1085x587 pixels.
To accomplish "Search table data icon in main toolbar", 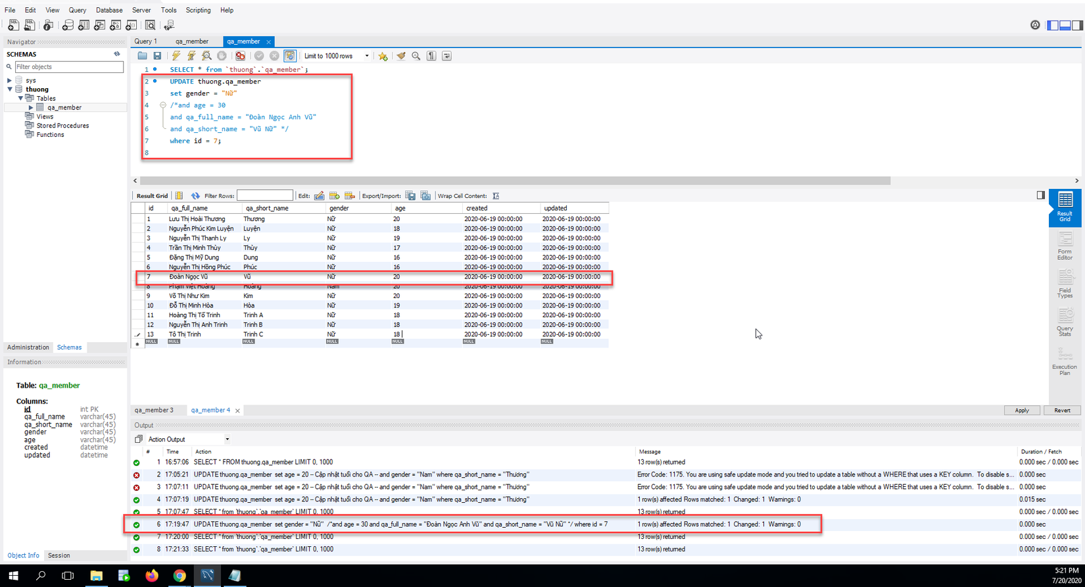I will (x=150, y=25).
